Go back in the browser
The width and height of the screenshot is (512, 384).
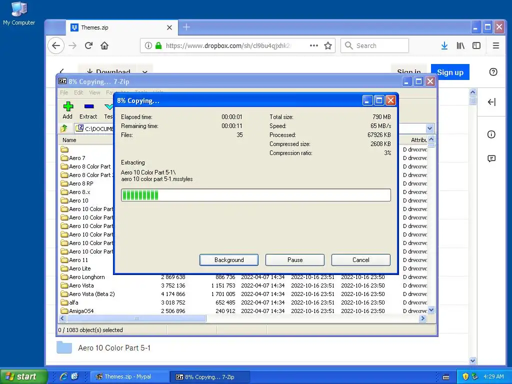(x=56, y=45)
